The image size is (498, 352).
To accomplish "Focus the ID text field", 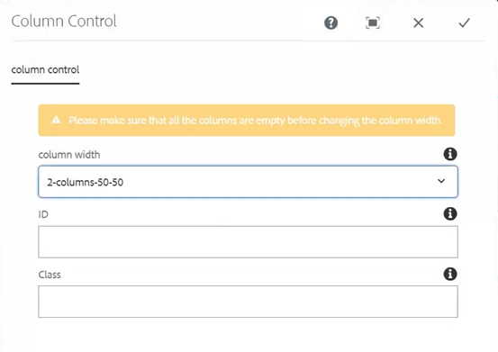I will coord(248,242).
